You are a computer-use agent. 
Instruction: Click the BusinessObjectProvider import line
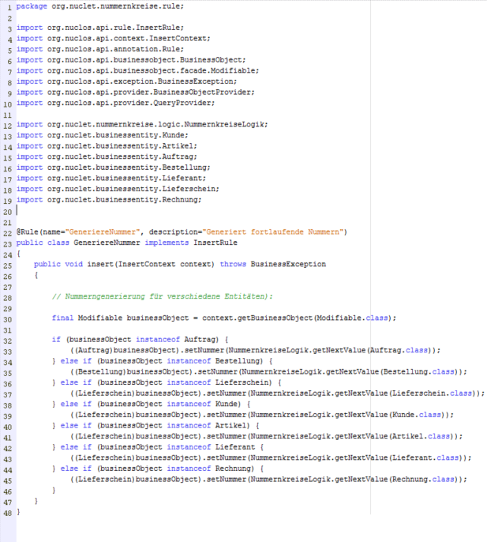coord(136,92)
